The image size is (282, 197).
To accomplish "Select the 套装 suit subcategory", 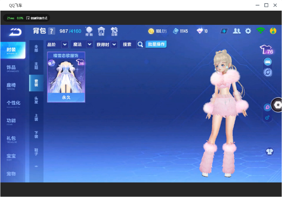I will point(36,83).
